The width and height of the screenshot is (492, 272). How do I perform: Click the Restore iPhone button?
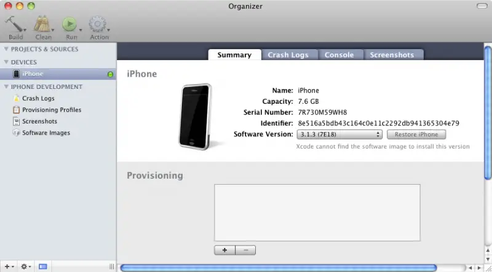click(x=416, y=134)
